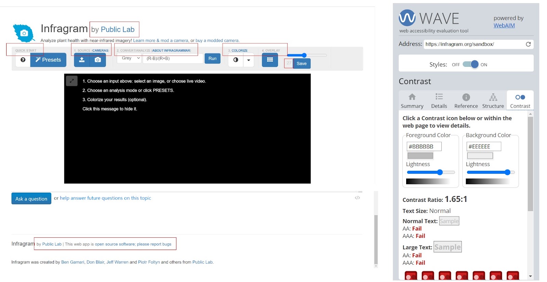Click the Presets button
The height and width of the screenshot is (282, 547).
(x=48, y=60)
